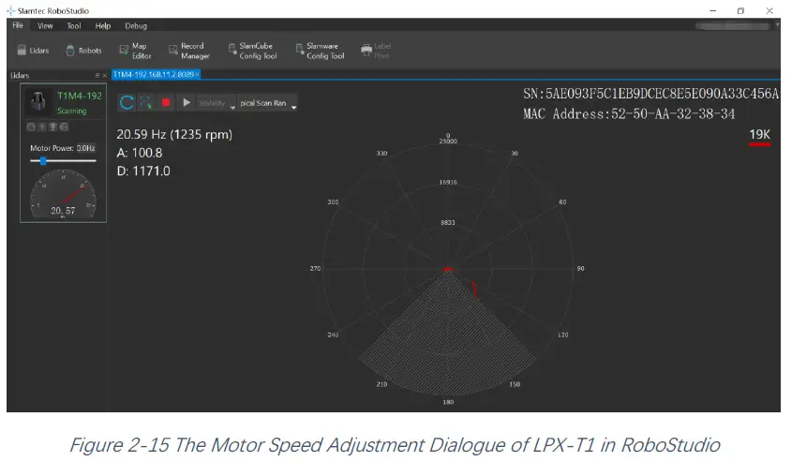This screenshot has width=792, height=462.
Task: Open the Tool menu
Action: [x=74, y=25]
